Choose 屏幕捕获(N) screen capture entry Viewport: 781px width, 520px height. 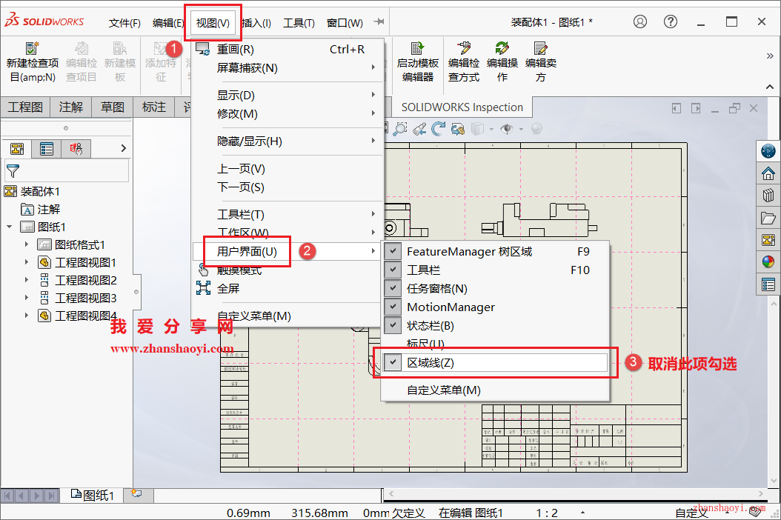click(x=288, y=67)
